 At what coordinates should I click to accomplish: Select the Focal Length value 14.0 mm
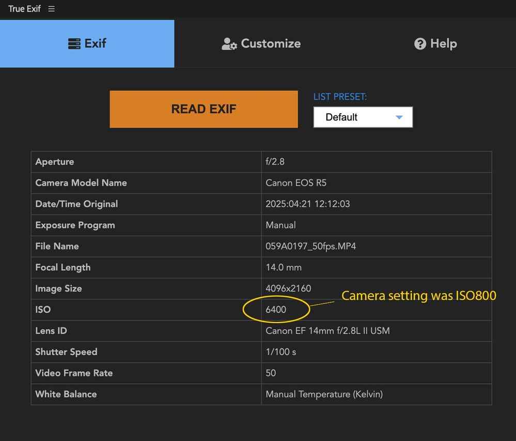point(284,268)
